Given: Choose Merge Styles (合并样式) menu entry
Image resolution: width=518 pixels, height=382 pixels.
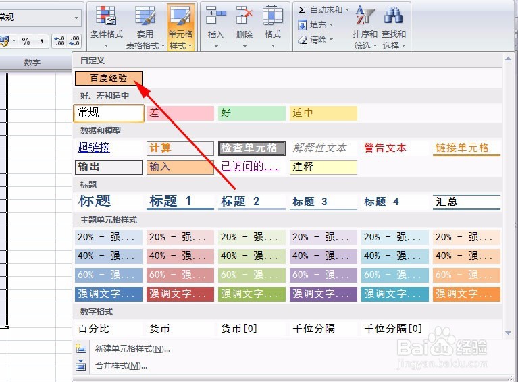Looking at the screenshot, I should click(x=121, y=366).
